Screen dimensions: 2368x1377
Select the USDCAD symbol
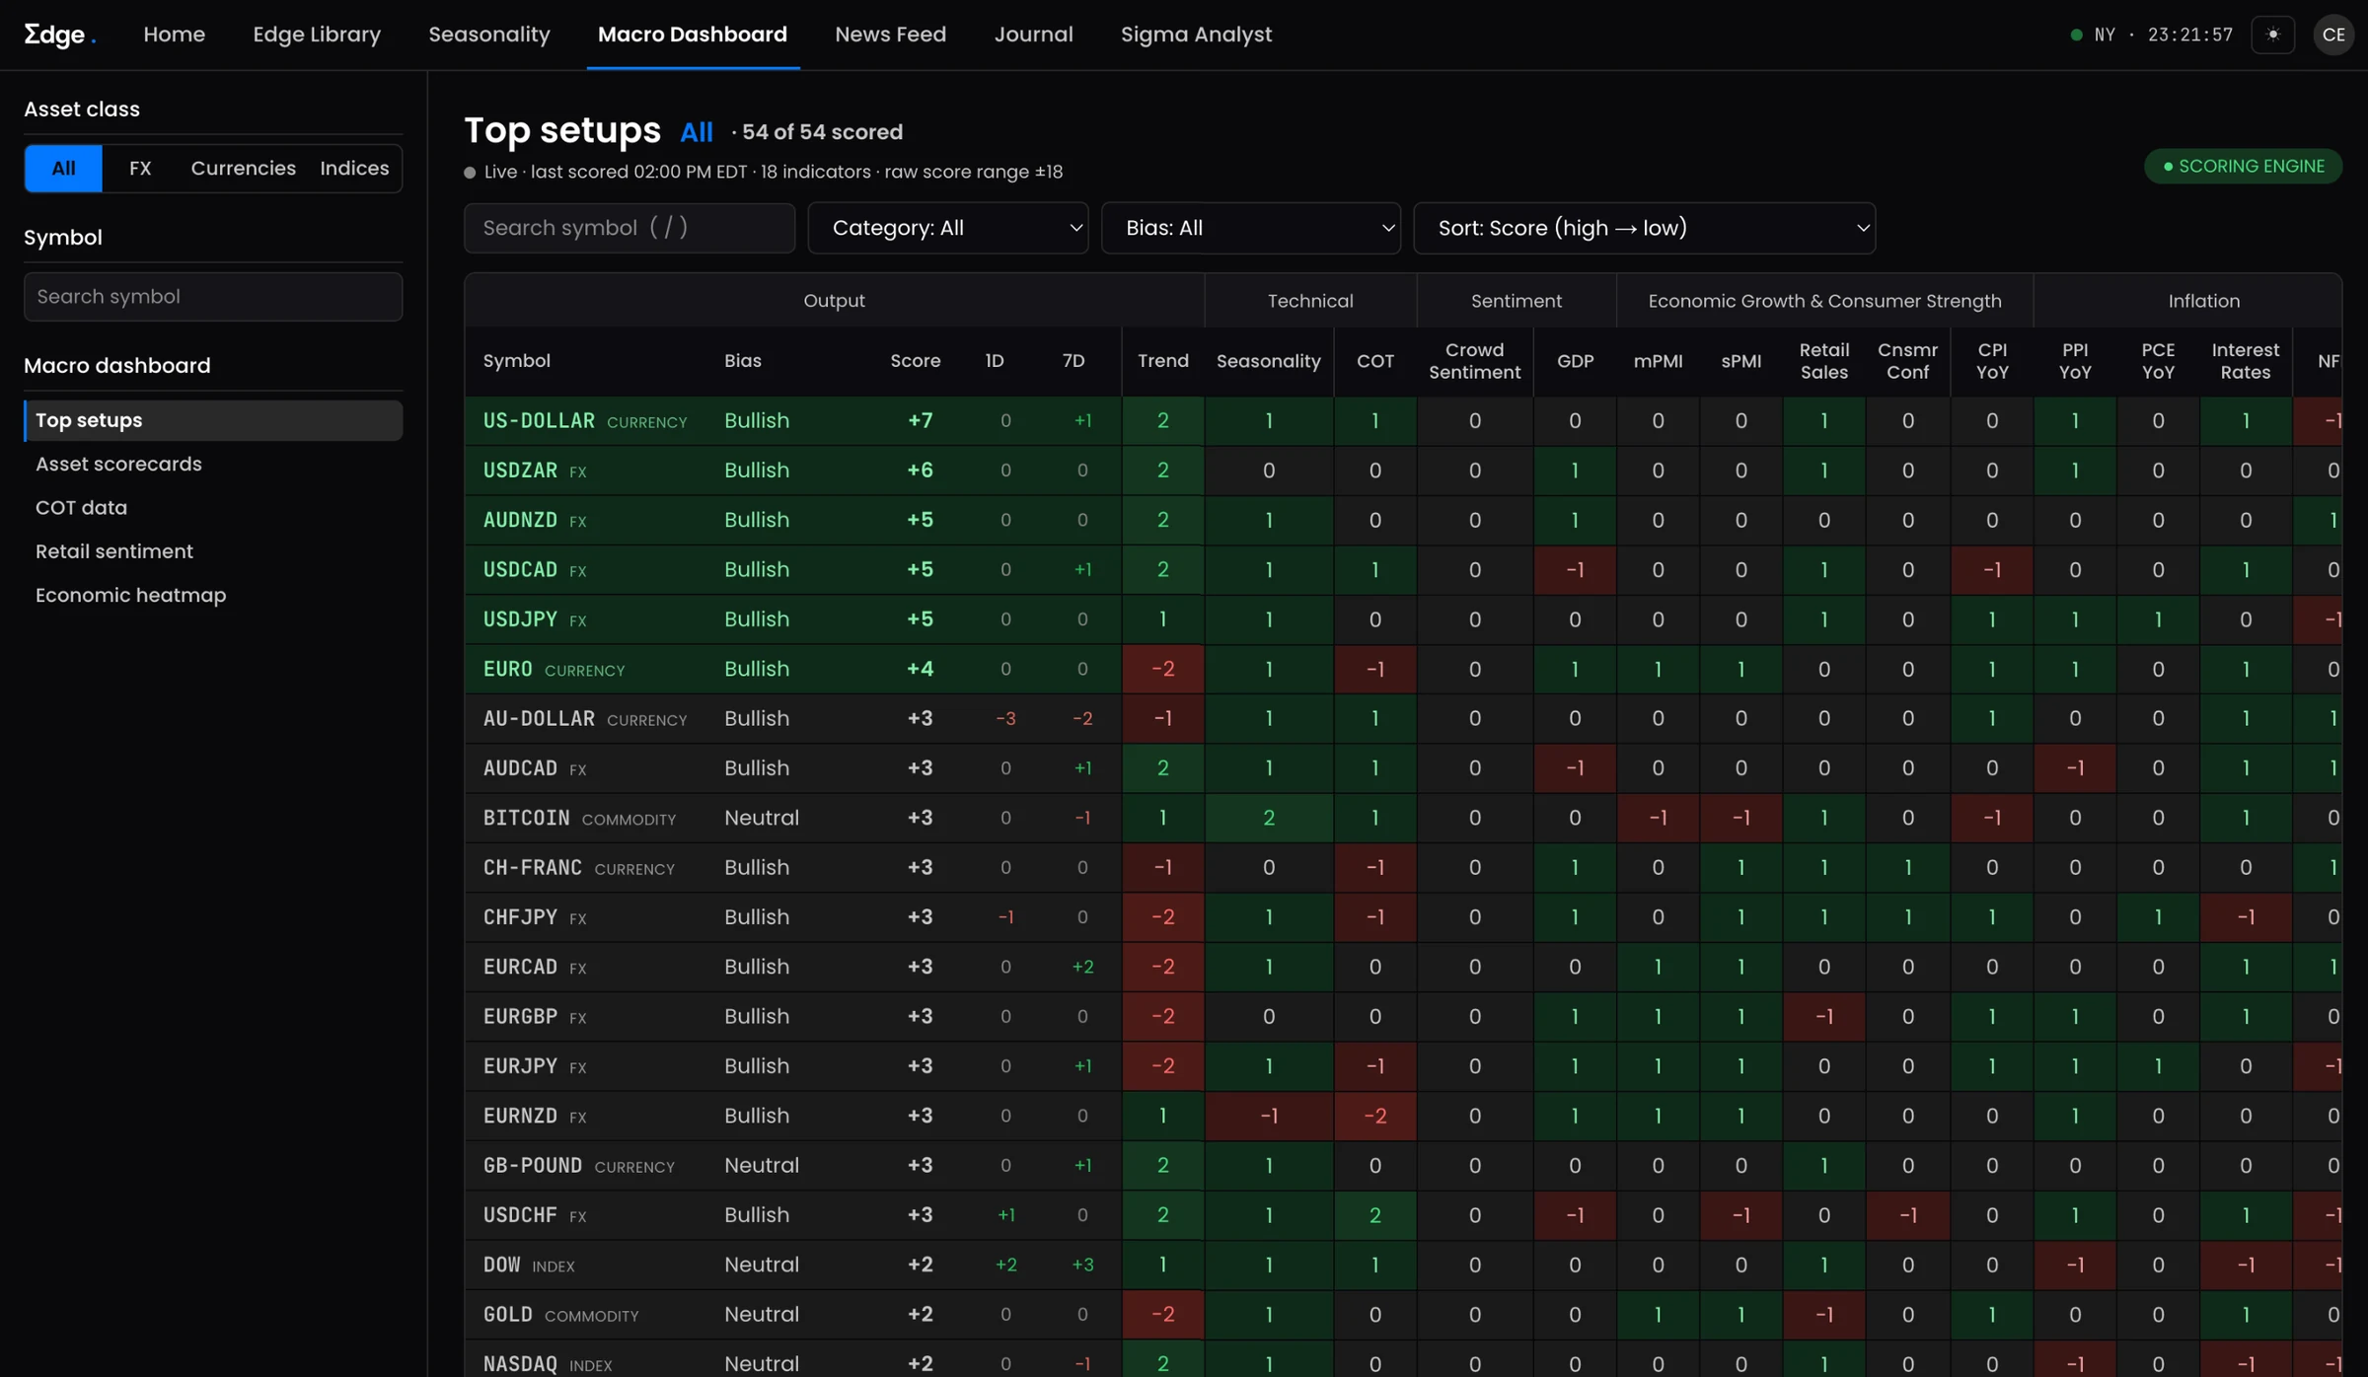pos(520,570)
